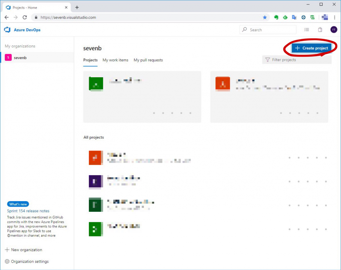341x270 pixels.
Task: Switch to the My work items tab
Action: [116, 60]
